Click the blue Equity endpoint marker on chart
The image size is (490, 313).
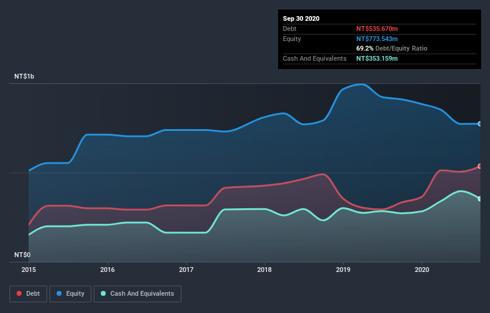[x=480, y=124]
